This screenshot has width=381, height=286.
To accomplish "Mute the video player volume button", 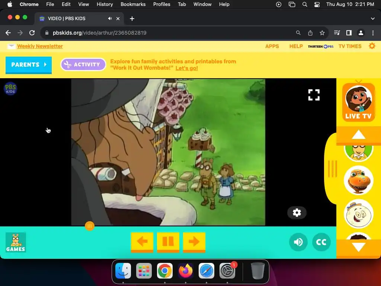I will tap(298, 242).
